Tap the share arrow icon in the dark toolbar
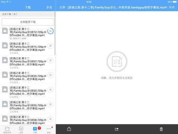This screenshot has height=134, width=178. click(117, 129)
